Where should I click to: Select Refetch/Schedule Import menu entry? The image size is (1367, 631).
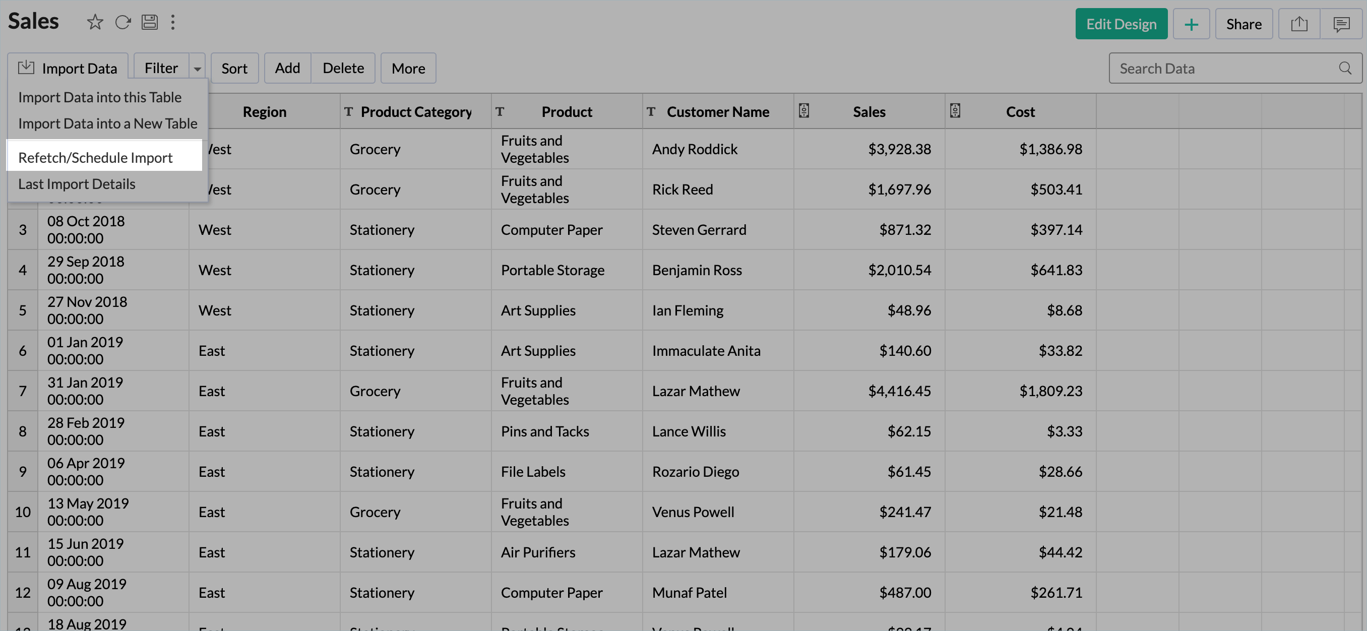tap(96, 158)
